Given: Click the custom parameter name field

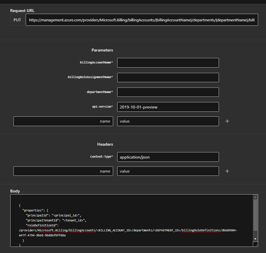Looking at the screenshot, I should click(x=63, y=121).
